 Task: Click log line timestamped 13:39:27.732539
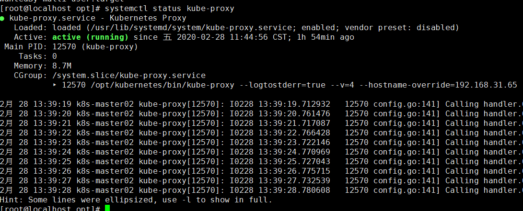pos(262,181)
